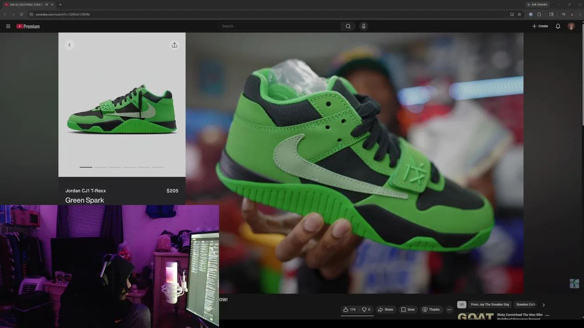Screen dimensions: 584x328
Task: Click the youtube.com URL in address bar
Action: pos(63,14)
